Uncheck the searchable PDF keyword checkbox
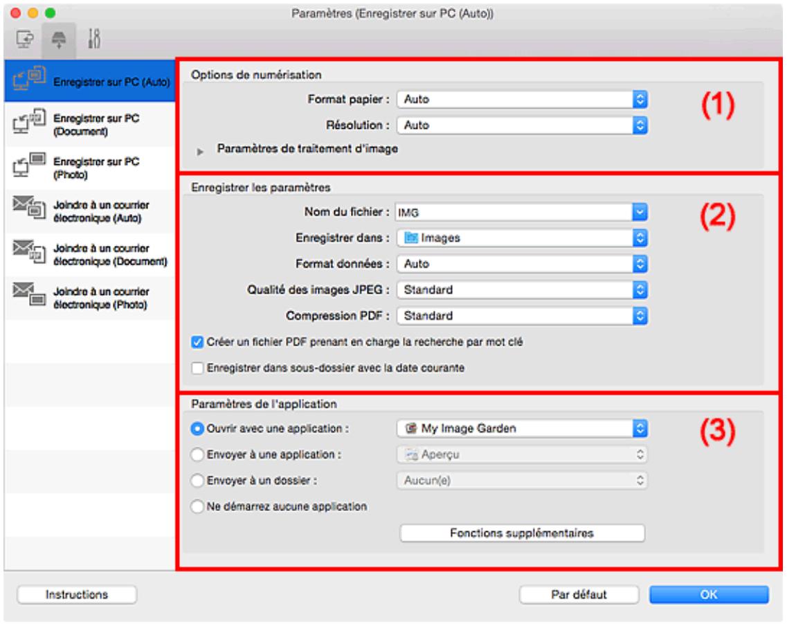 point(197,342)
